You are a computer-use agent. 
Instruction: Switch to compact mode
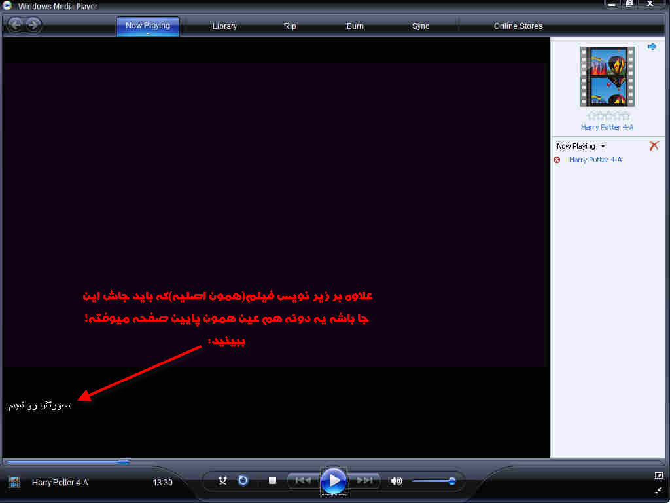(x=658, y=490)
